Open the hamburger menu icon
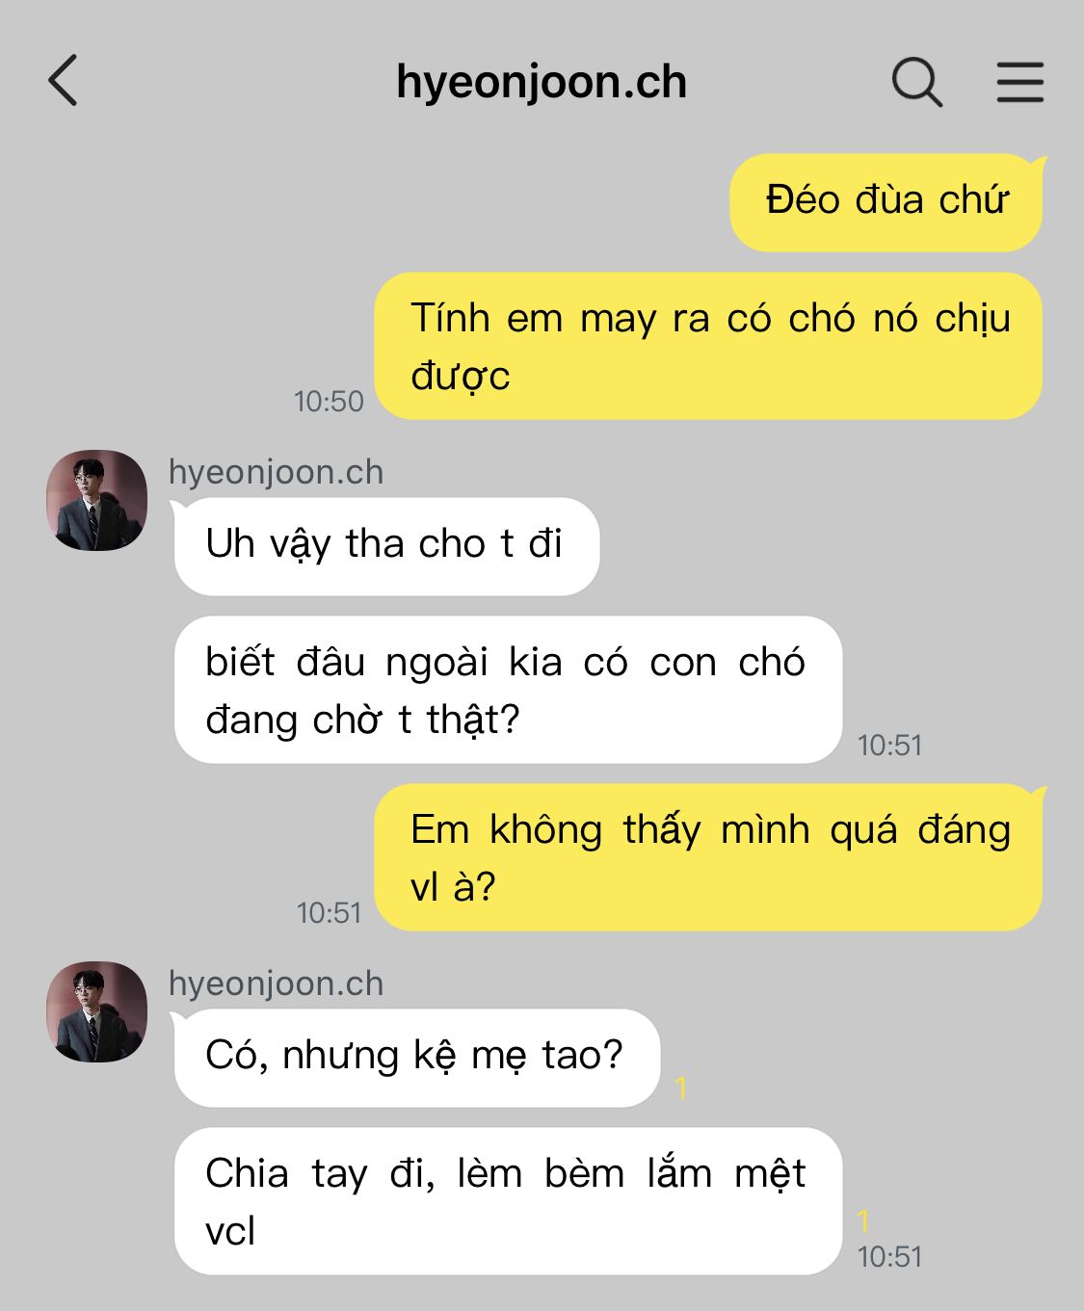The width and height of the screenshot is (1084, 1311). 1019,82
